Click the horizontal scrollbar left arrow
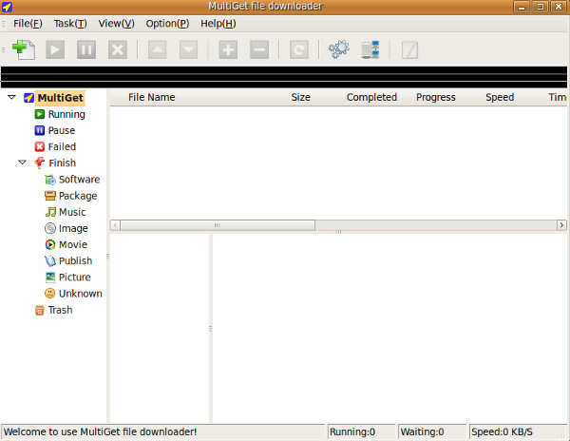 point(115,225)
